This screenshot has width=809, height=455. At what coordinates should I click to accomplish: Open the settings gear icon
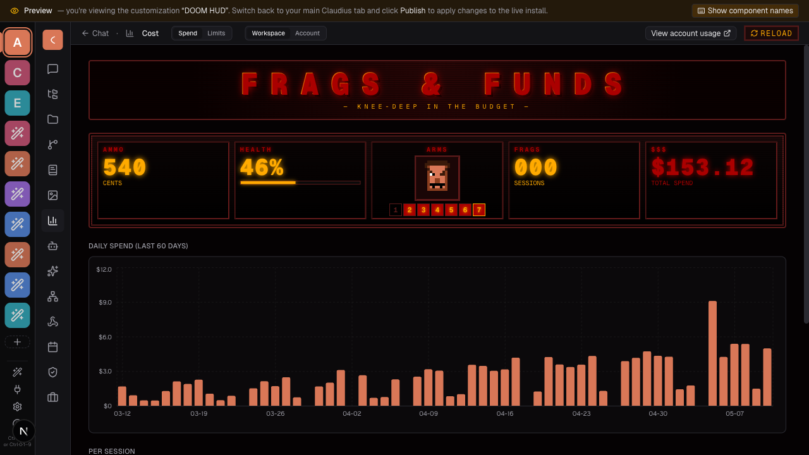(x=18, y=406)
